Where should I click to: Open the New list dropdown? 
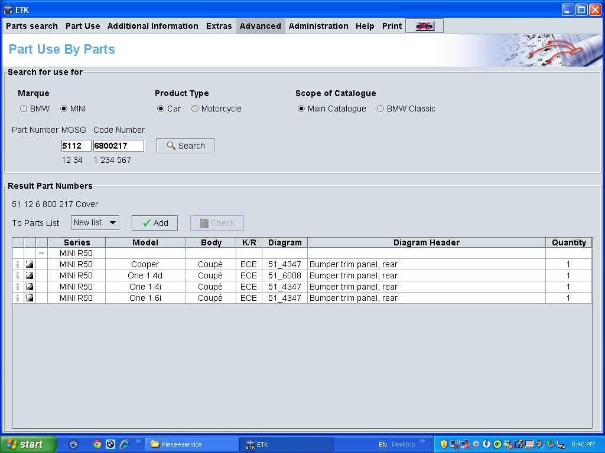tap(95, 222)
